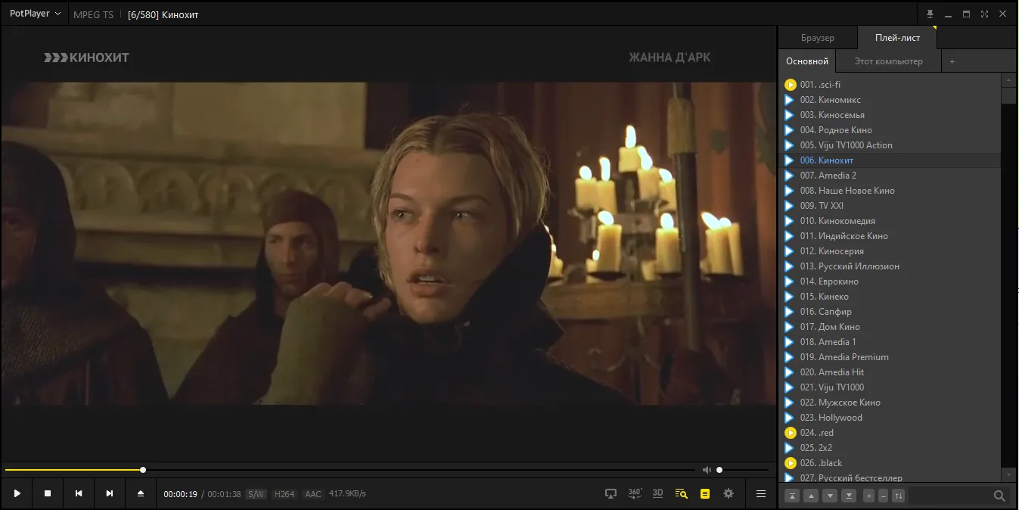Go to previous channel with skip-back button
Image resolution: width=1019 pixels, height=510 pixels.
pos(79,493)
